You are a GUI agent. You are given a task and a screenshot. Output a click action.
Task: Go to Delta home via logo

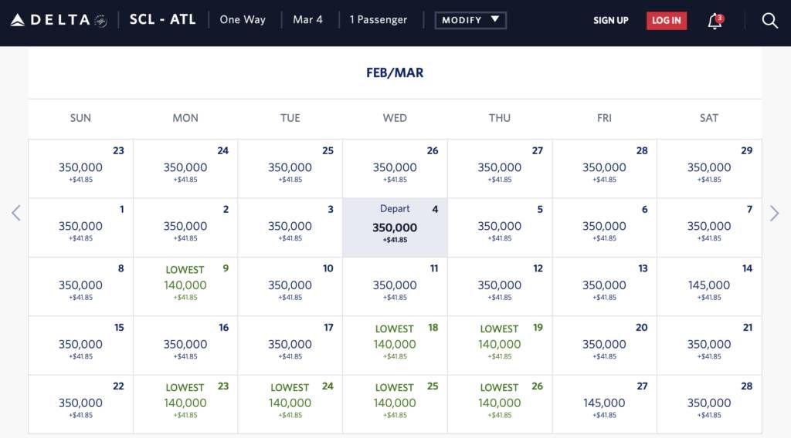pyautogui.click(x=59, y=20)
